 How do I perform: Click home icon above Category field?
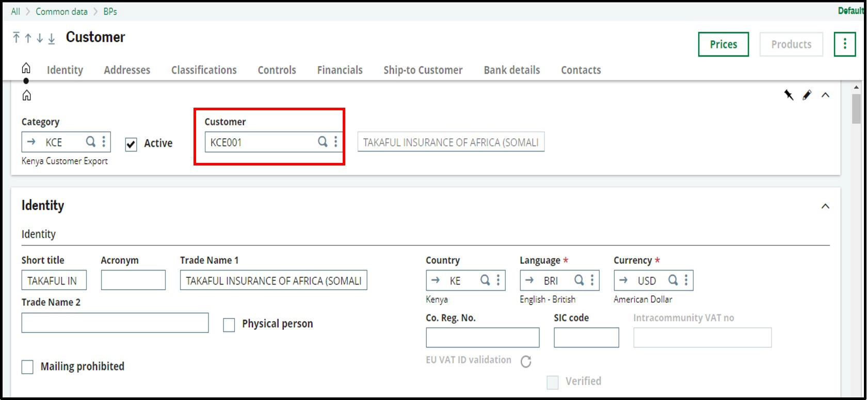click(27, 95)
